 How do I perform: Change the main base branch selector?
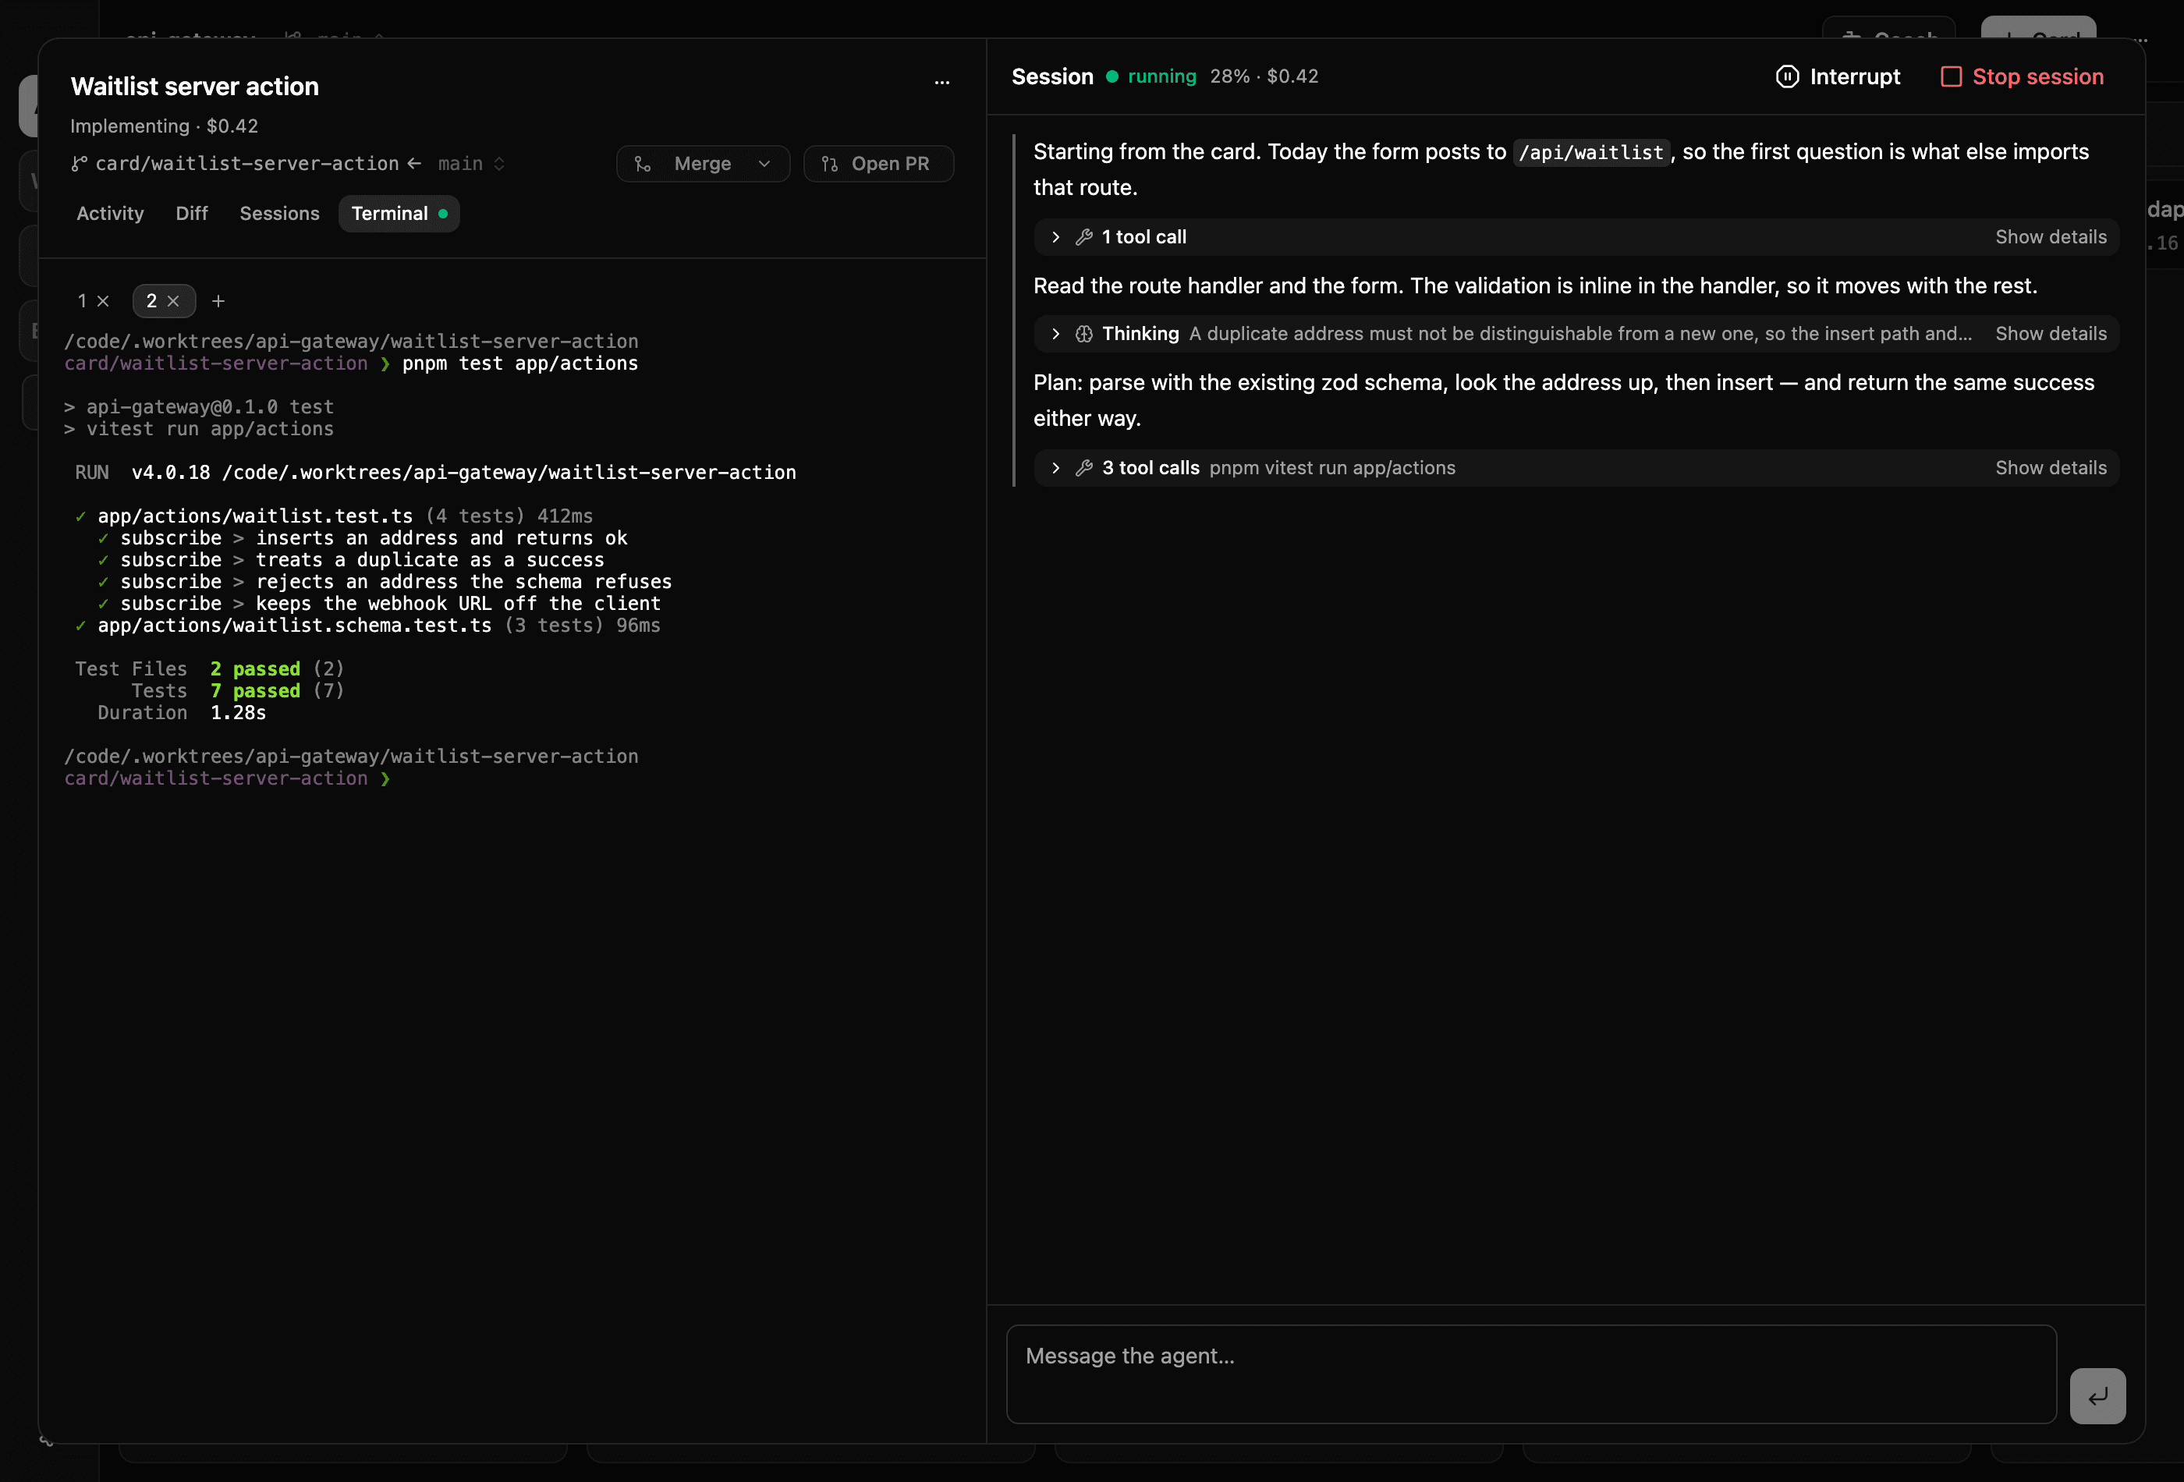click(471, 164)
